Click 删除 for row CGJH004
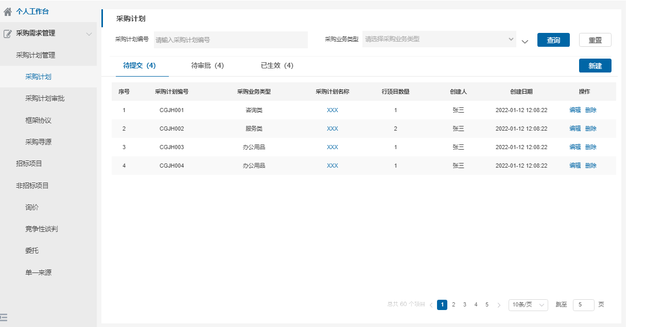This screenshot has width=646, height=327. 591,166
